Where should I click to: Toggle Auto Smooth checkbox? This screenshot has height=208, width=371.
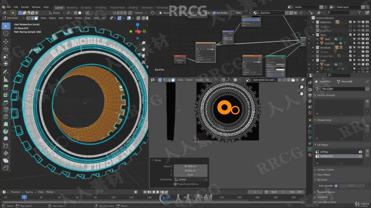point(336,186)
